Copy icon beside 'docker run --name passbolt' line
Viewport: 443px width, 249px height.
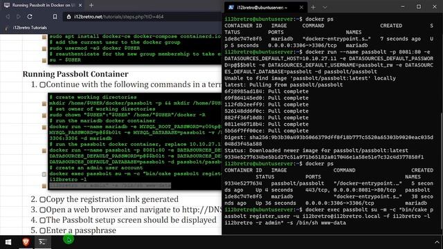click(44, 151)
